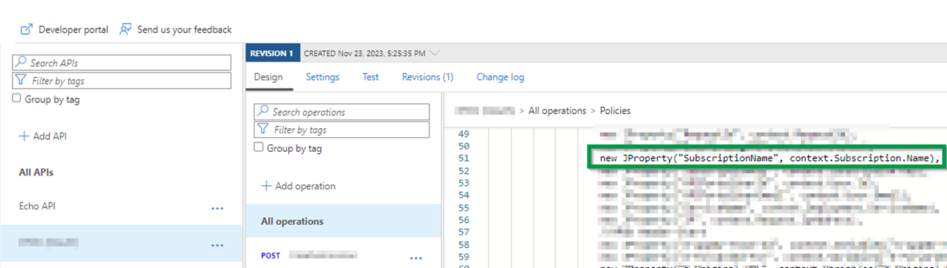The height and width of the screenshot is (268, 947).
Task: Open the ellipsis menu for the selected blurred API
Action: (x=217, y=245)
